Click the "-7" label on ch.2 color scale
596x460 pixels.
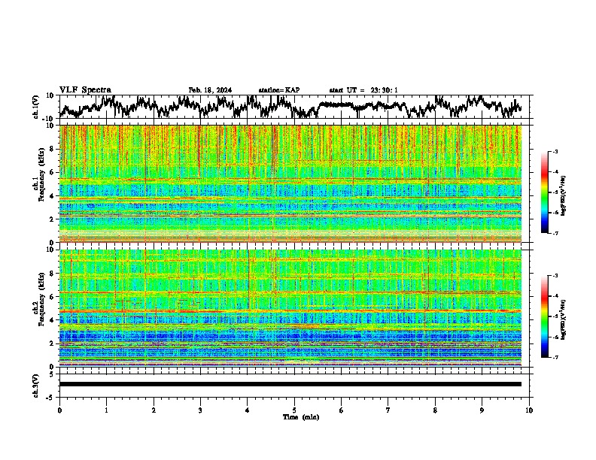tap(555, 357)
